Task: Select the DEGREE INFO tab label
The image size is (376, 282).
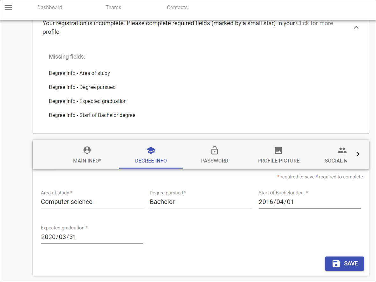Action: click(151, 161)
